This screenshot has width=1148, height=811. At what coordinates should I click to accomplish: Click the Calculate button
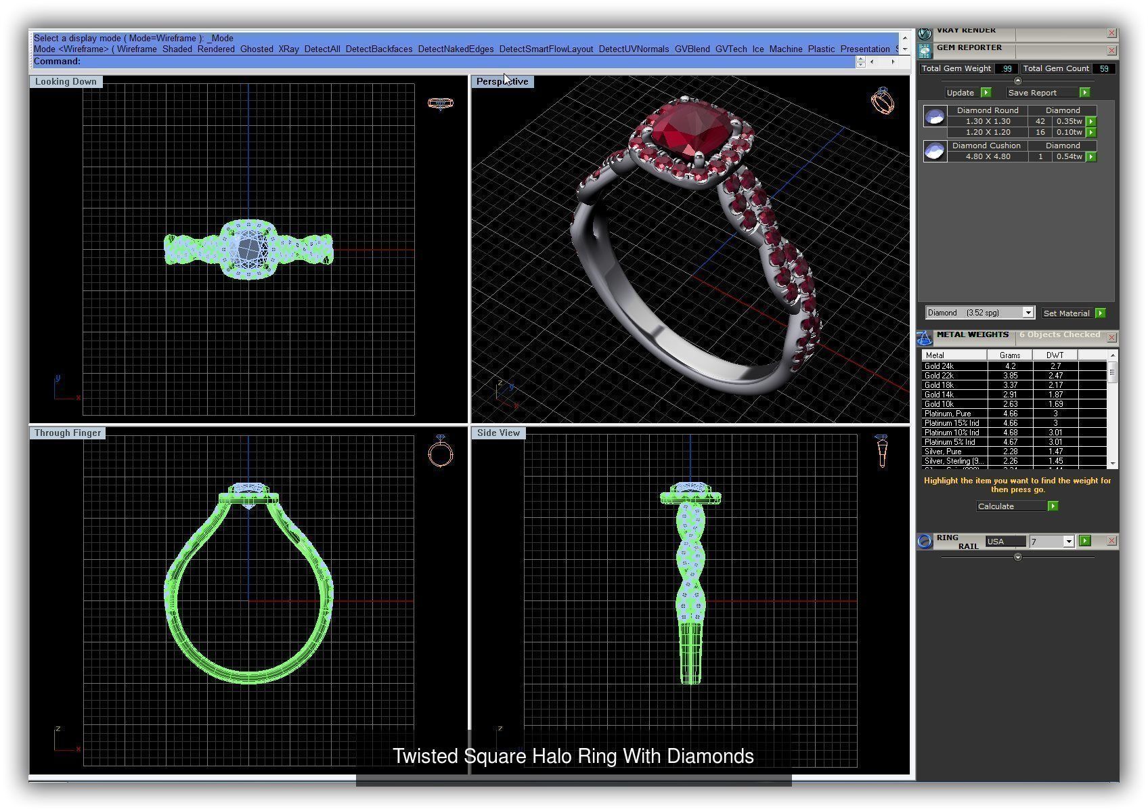(1011, 506)
